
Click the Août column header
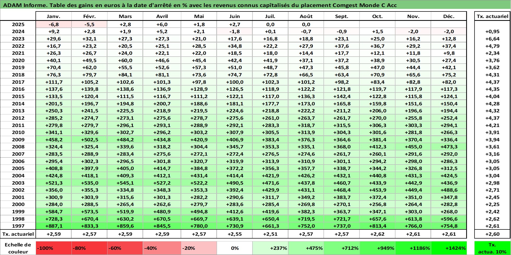point(306,16)
